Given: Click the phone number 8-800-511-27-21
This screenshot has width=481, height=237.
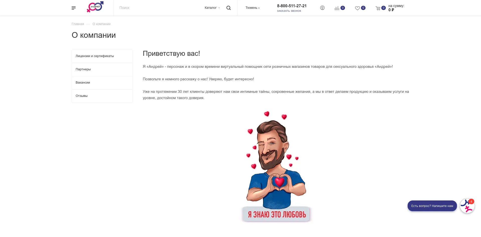Looking at the screenshot, I should click(x=292, y=6).
